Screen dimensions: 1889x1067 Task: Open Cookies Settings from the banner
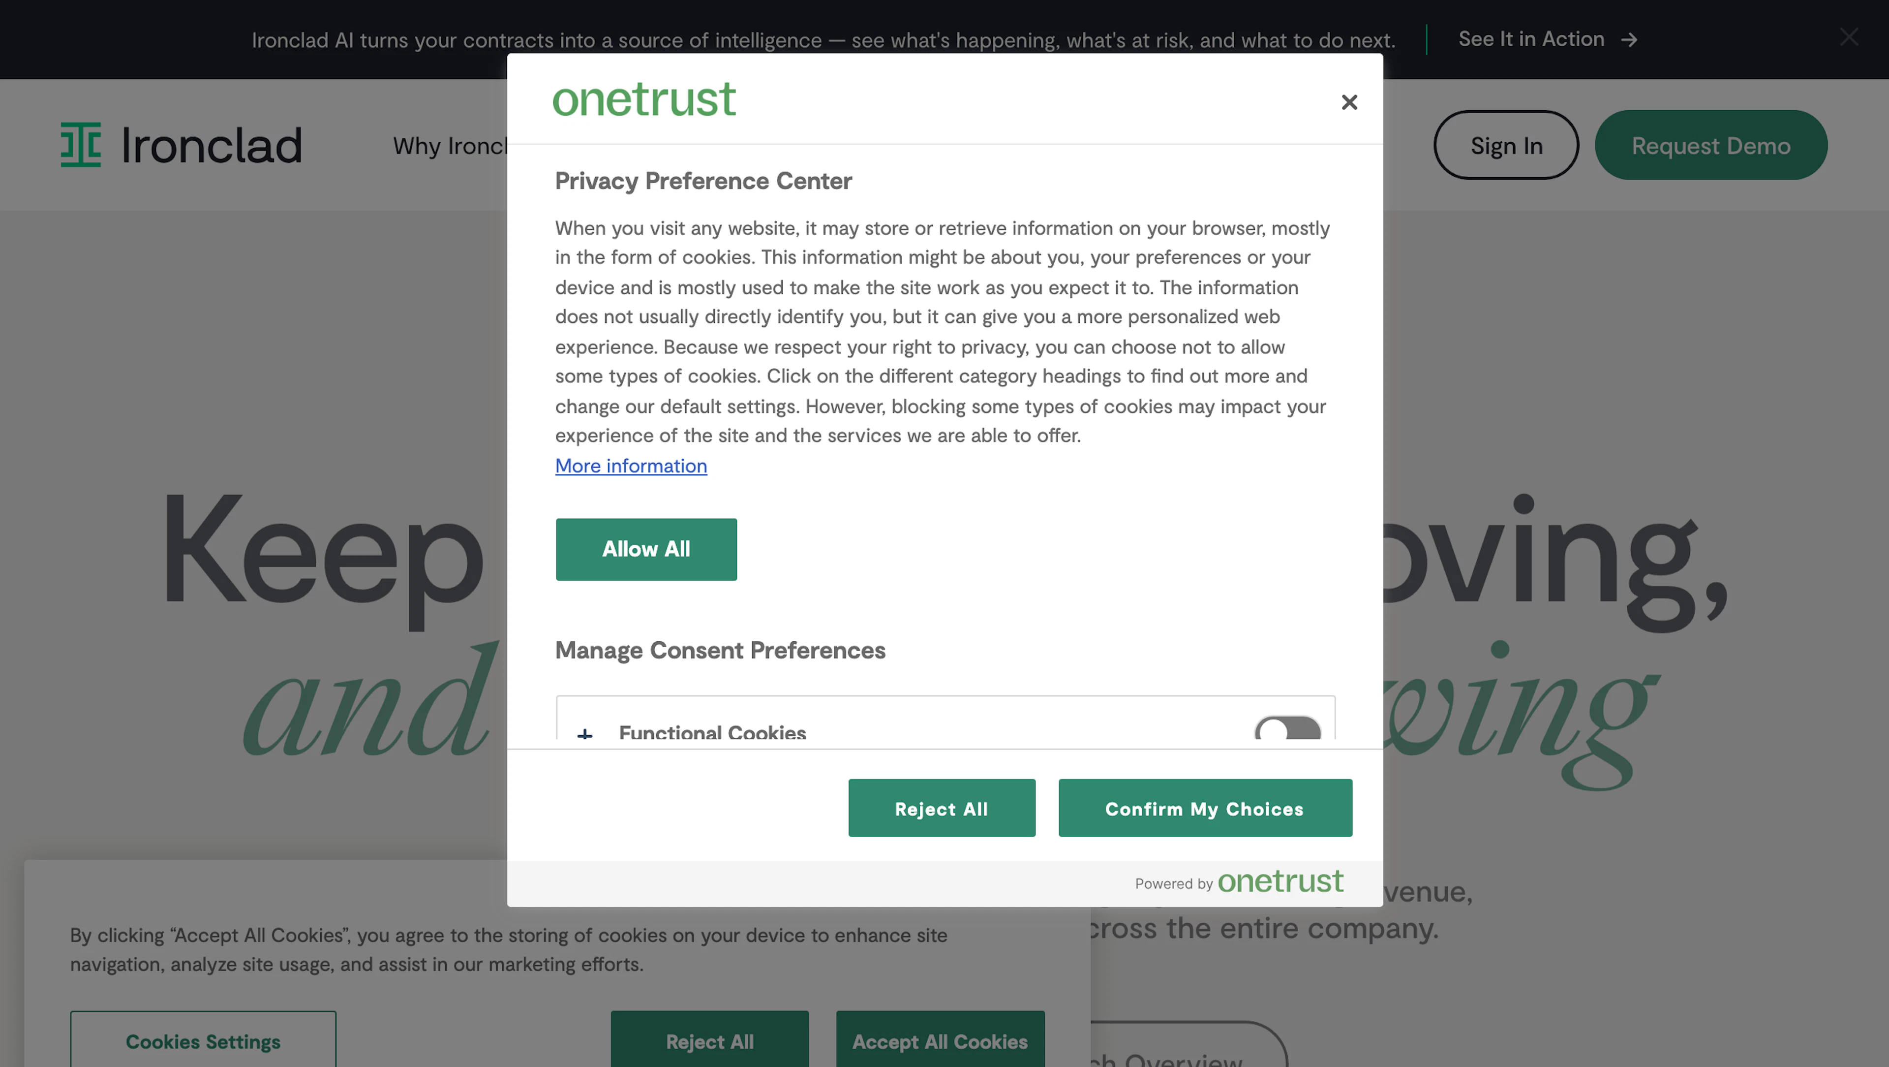tap(203, 1040)
